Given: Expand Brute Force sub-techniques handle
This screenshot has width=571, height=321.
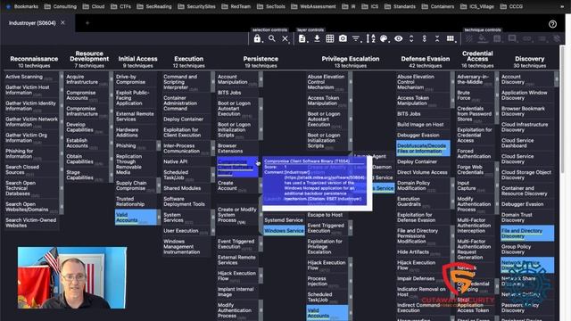Looking at the screenshot, I should [x=496, y=95].
